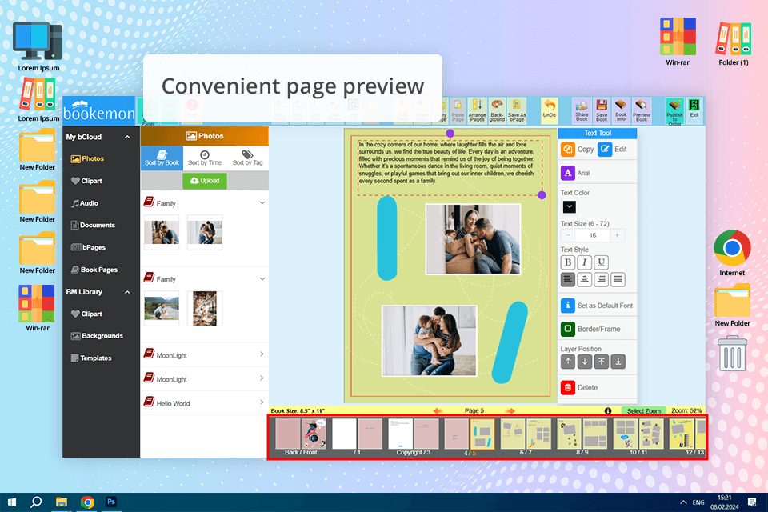Decrease text size with minus button
The height and width of the screenshot is (512, 768).
(568, 236)
